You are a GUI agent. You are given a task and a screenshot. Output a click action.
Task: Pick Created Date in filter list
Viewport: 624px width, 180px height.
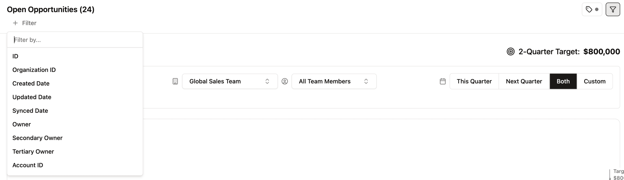[x=31, y=83]
